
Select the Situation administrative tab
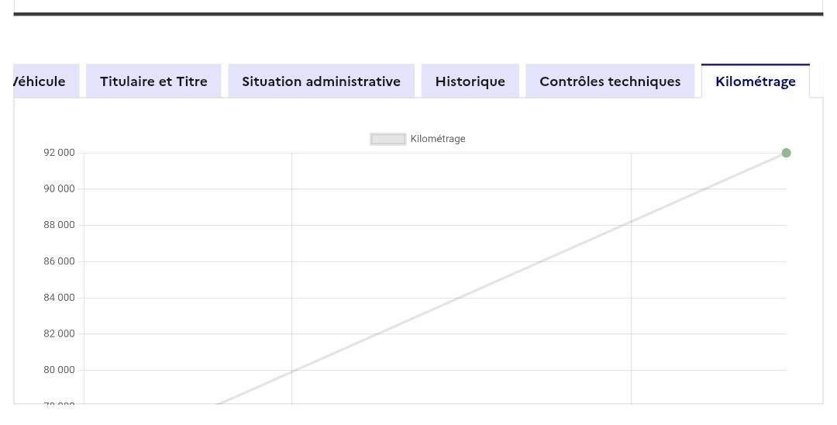[321, 81]
